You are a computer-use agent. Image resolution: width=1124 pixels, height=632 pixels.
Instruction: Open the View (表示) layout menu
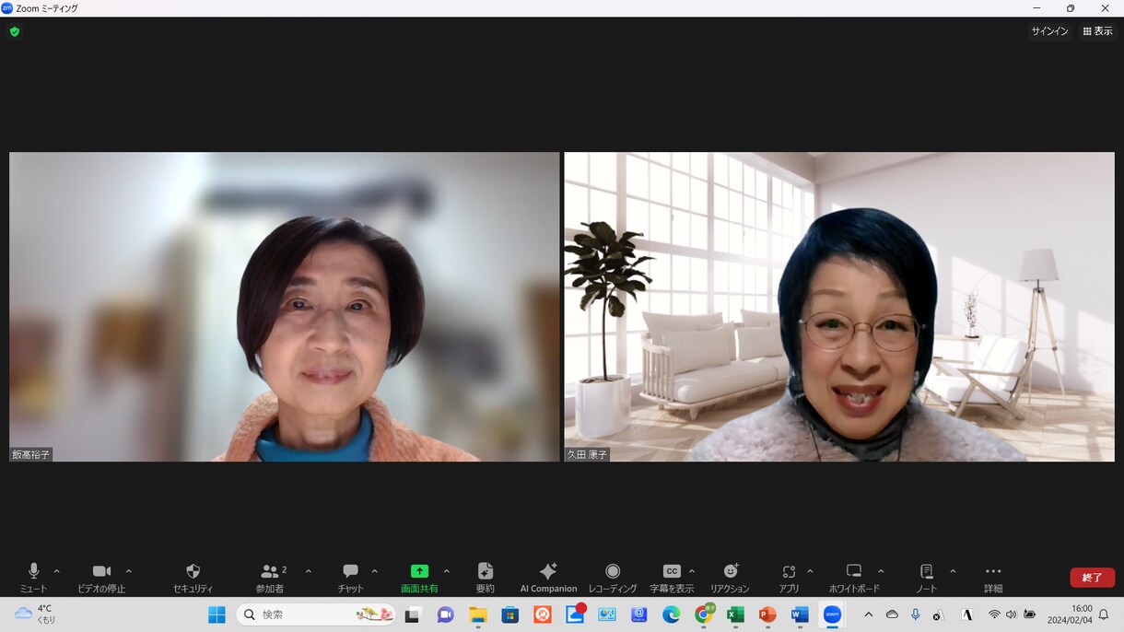coord(1097,31)
